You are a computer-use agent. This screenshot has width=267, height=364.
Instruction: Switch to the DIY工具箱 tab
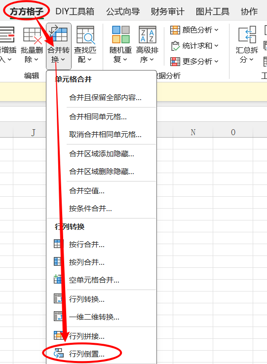[75, 11]
